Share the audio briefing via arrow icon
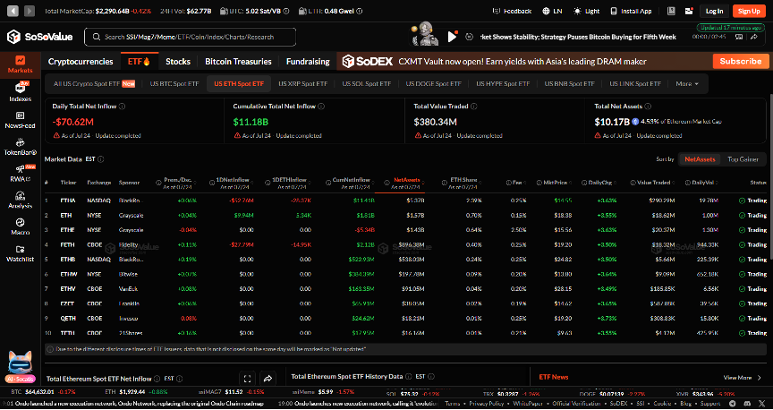The height and width of the screenshot is (410, 773). pyautogui.click(x=754, y=37)
